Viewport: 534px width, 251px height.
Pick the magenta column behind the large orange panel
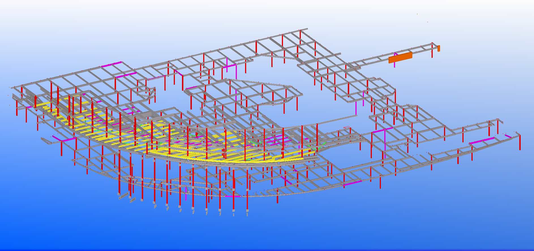(x=394, y=65)
